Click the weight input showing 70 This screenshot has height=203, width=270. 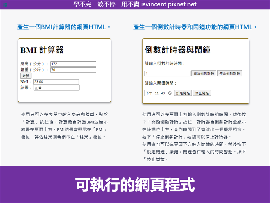coord(73,70)
